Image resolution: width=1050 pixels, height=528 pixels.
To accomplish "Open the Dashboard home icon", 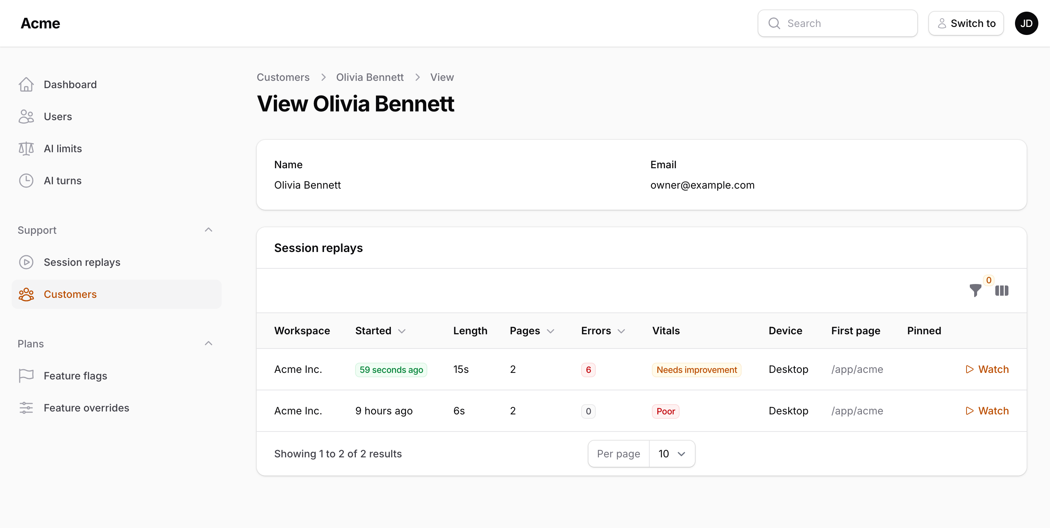I will click(26, 85).
